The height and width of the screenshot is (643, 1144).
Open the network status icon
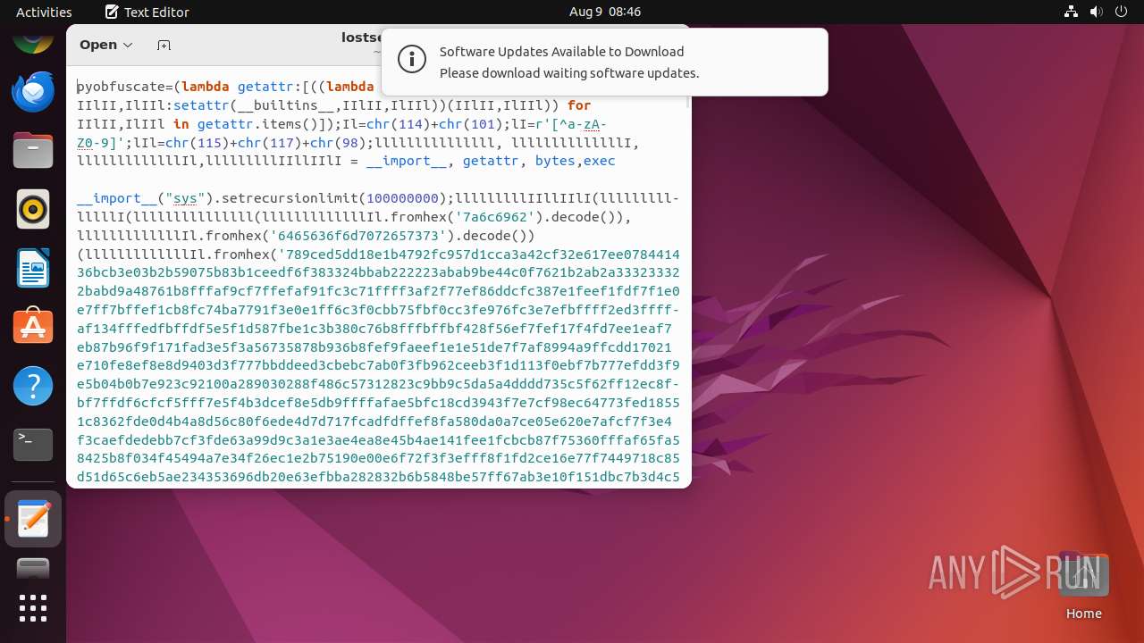(x=1071, y=12)
